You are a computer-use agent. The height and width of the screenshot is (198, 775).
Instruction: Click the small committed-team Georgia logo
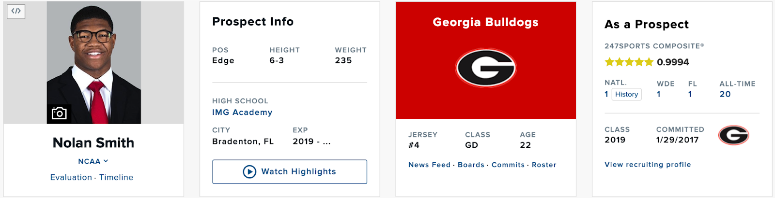point(733,135)
